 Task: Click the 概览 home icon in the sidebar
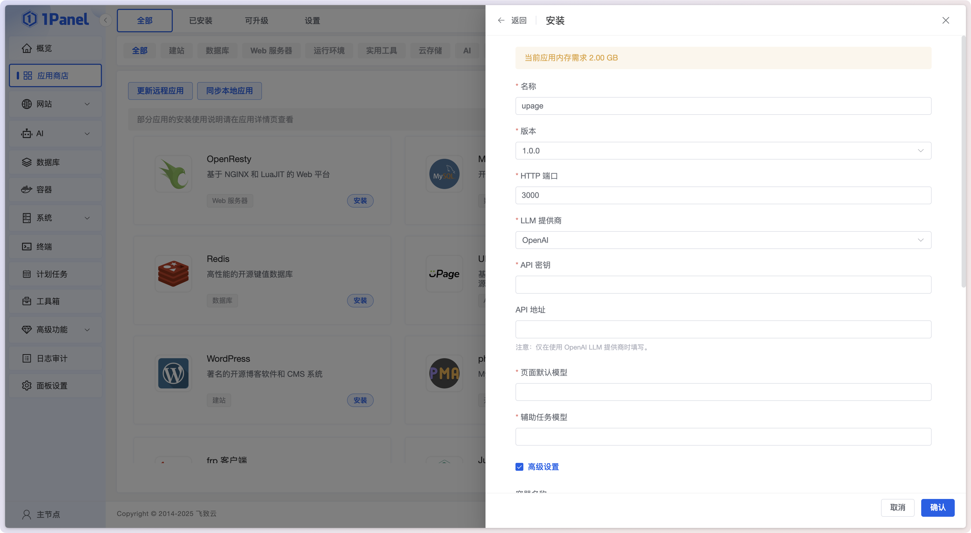click(x=26, y=48)
